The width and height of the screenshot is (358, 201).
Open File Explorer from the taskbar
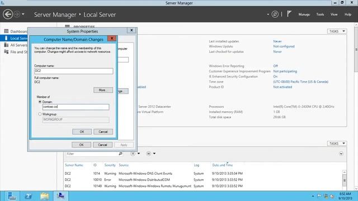coord(45,196)
